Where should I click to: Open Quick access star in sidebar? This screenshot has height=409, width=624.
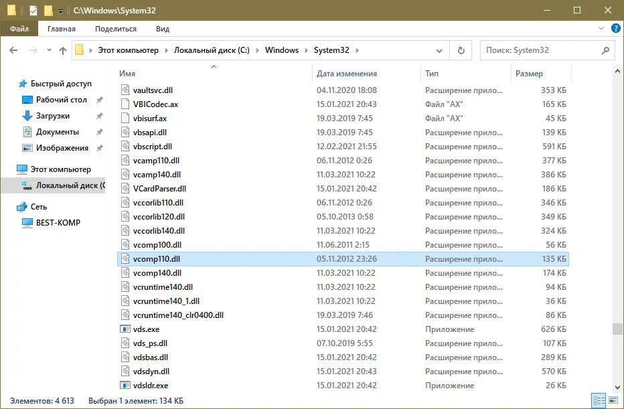(23, 84)
